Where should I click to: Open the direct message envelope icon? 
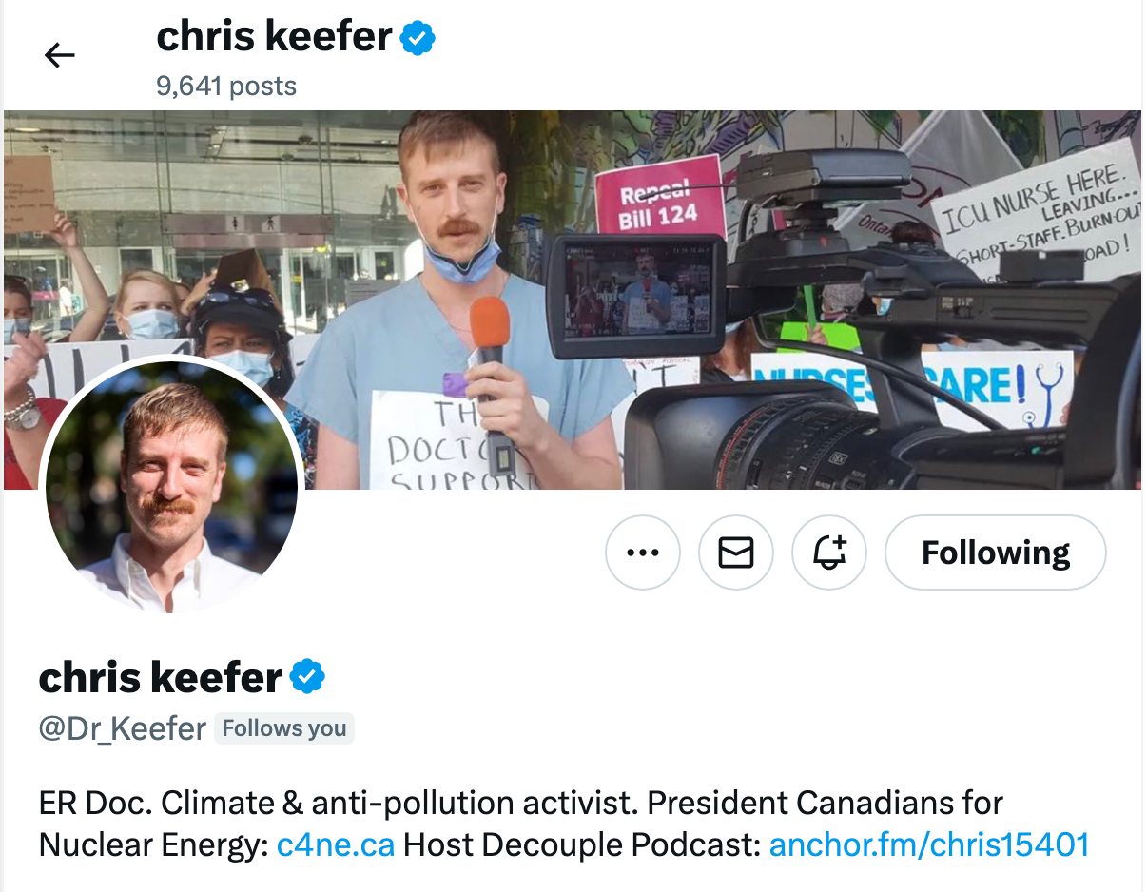click(735, 553)
